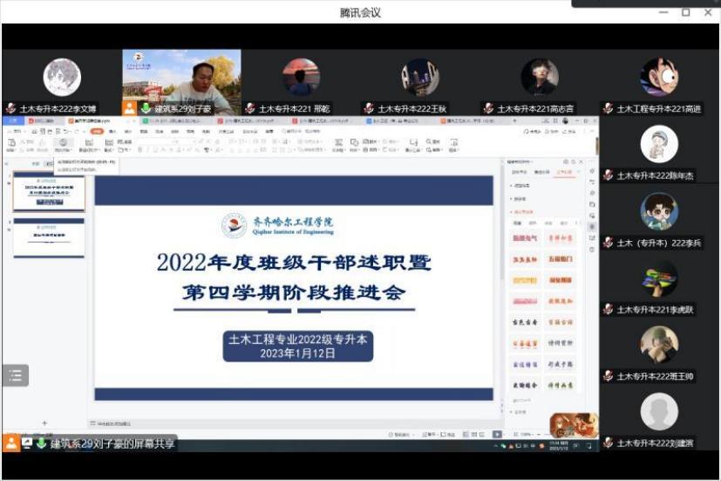
Task: Click the slide title text 2022年度班级干部述职暨
Action: [294, 263]
